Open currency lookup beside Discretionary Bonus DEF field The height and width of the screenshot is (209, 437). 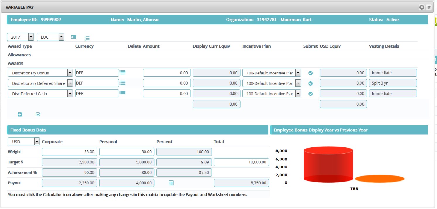122,73
